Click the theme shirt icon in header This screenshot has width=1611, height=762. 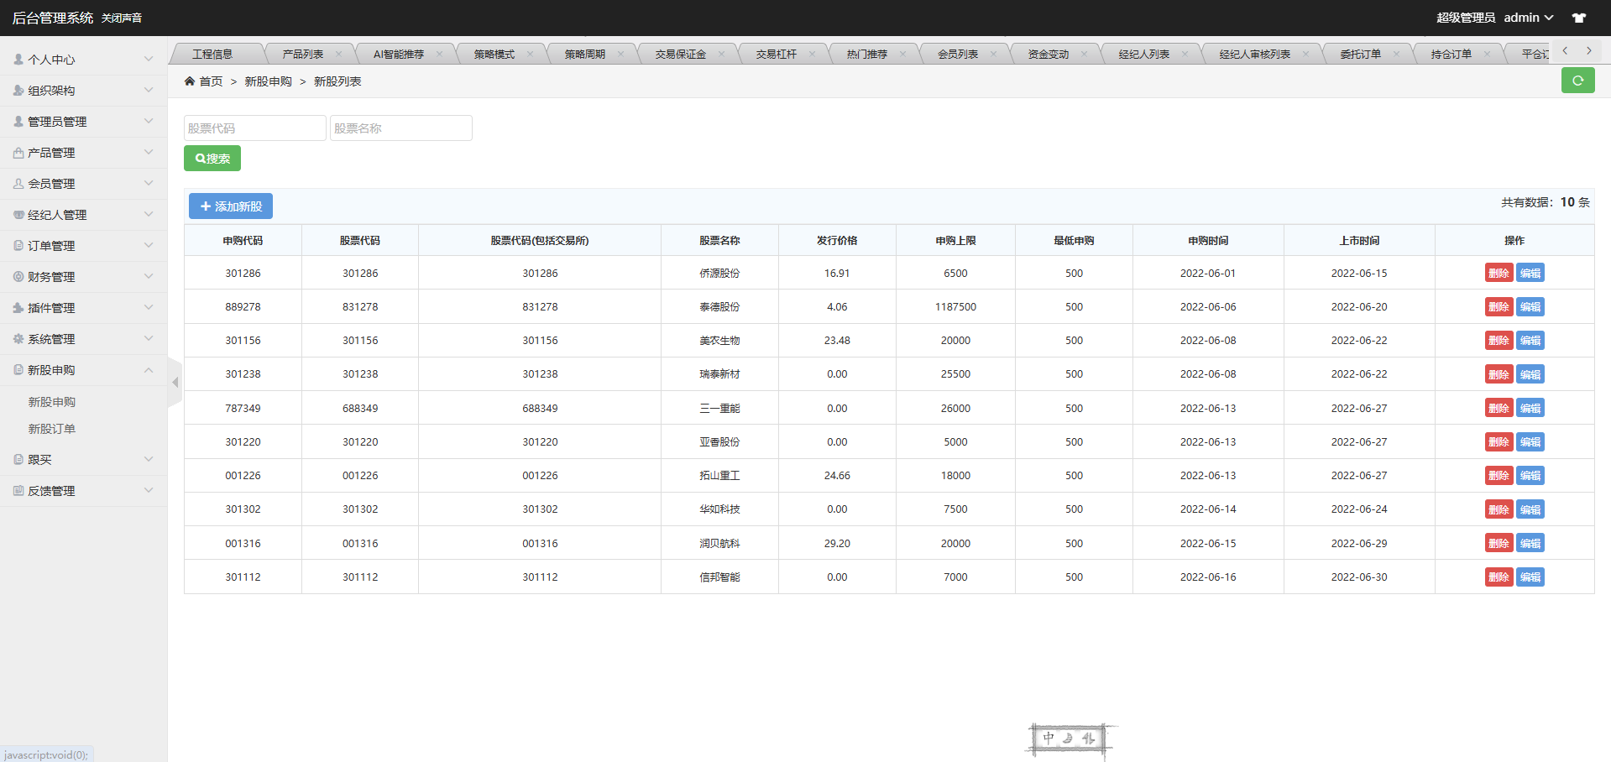[1579, 18]
